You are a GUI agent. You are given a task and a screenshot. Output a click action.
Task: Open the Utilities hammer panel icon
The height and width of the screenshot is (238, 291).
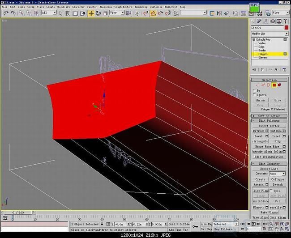tap(286, 21)
